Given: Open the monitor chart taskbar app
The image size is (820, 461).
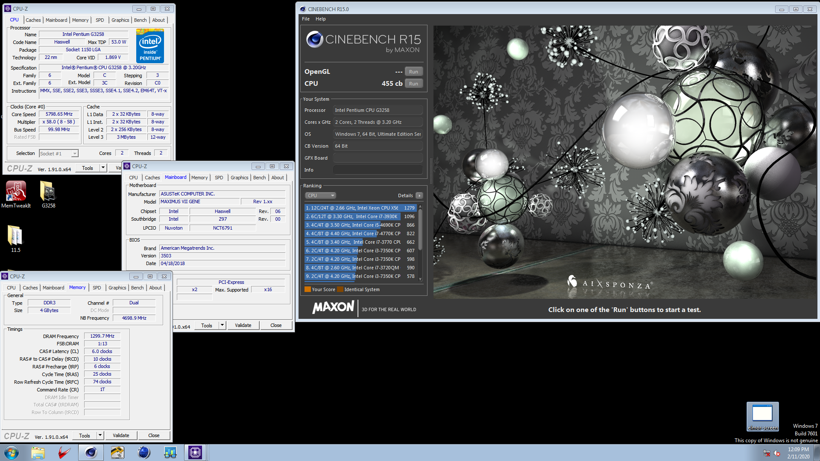Looking at the screenshot, I should [170, 452].
